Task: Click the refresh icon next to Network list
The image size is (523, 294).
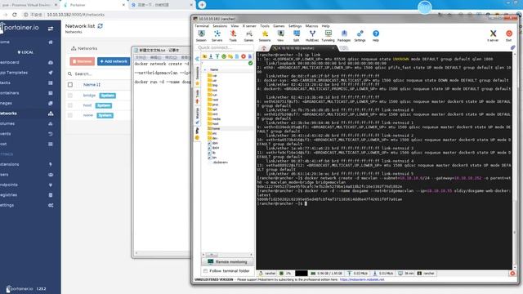Action: pyautogui.click(x=100, y=25)
